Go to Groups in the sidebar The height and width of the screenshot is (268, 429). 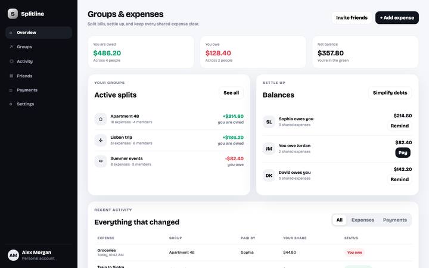point(39,47)
